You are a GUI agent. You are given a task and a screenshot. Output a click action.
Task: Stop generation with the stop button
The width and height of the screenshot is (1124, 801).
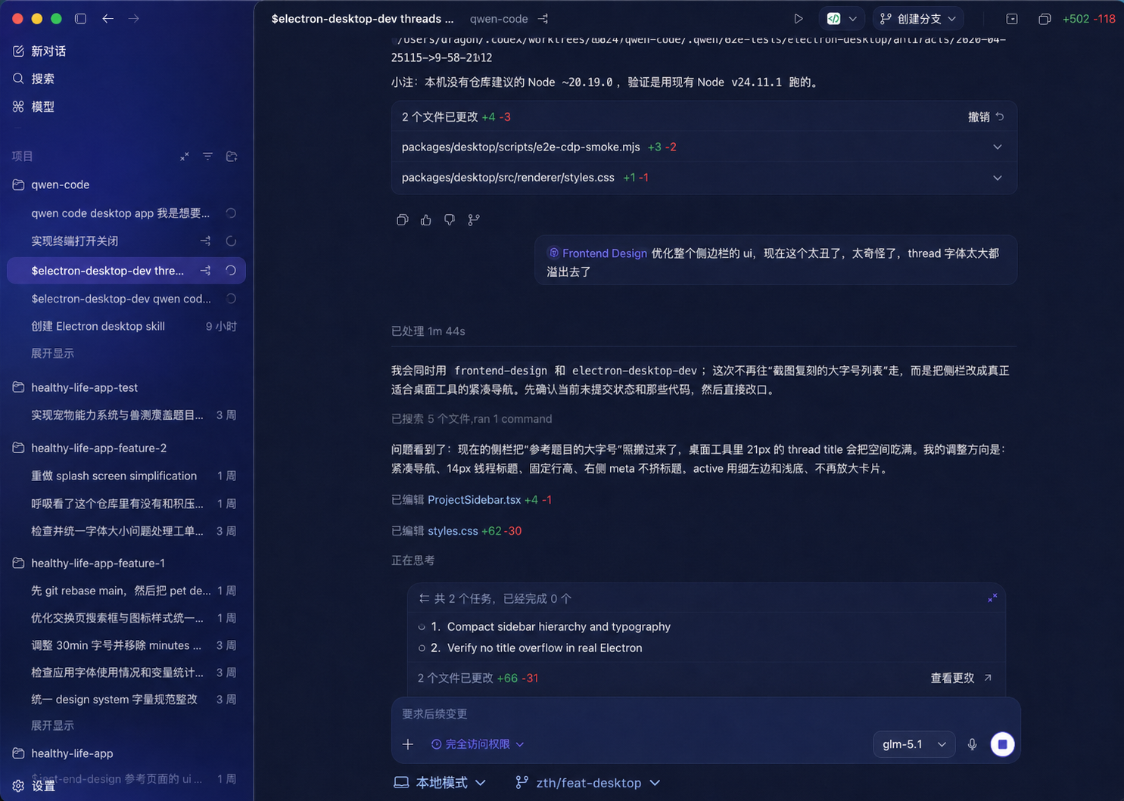click(x=1002, y=744)
